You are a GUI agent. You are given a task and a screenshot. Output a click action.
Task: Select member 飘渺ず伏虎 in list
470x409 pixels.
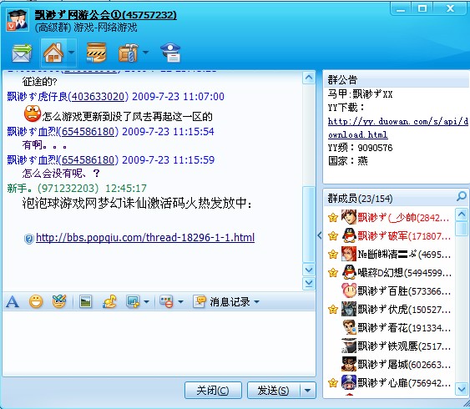389,310
